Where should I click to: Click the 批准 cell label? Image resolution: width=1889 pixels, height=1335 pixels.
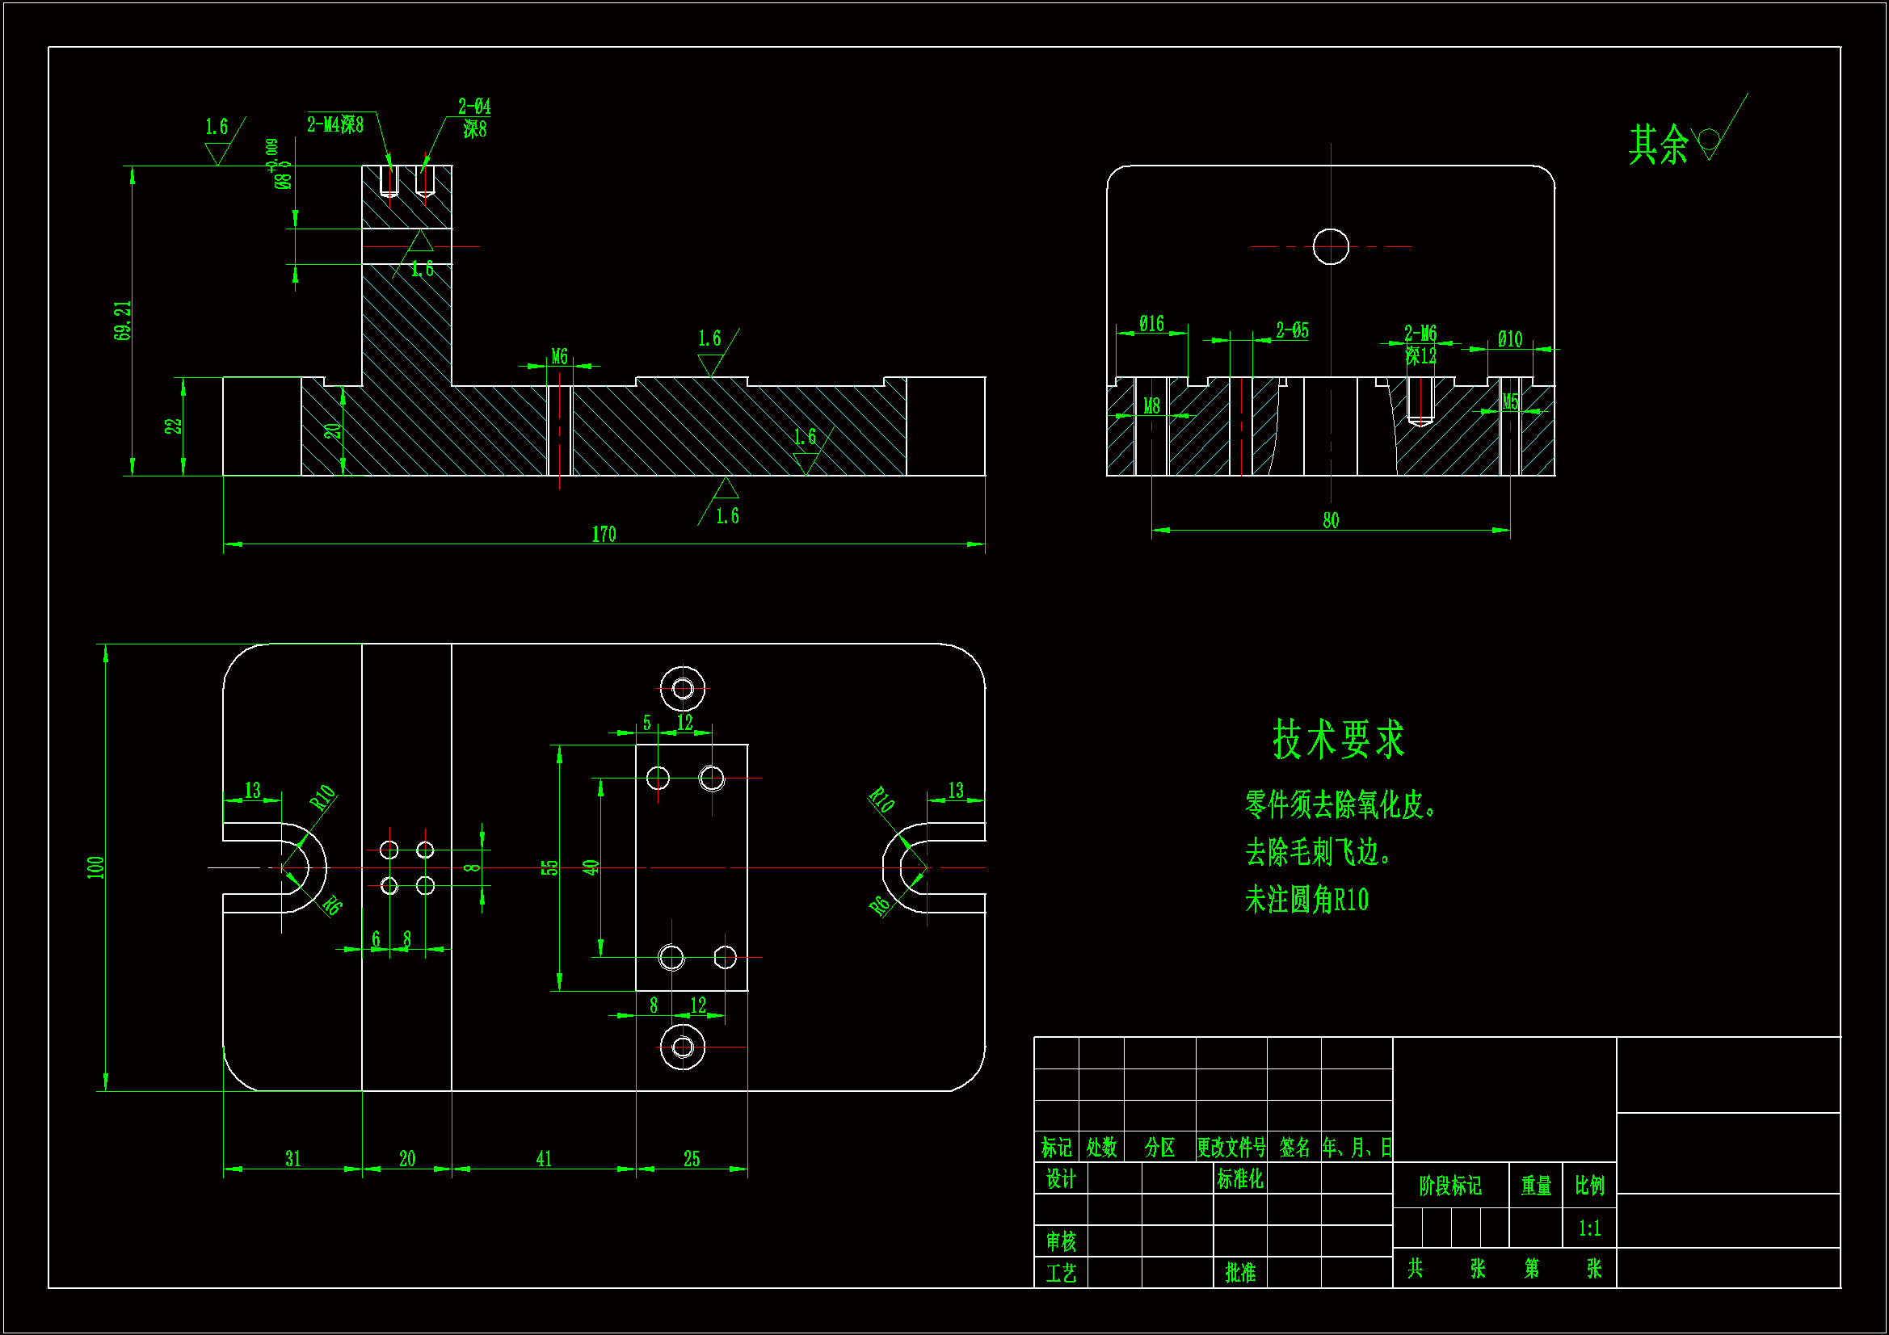coord(1240,1273)
